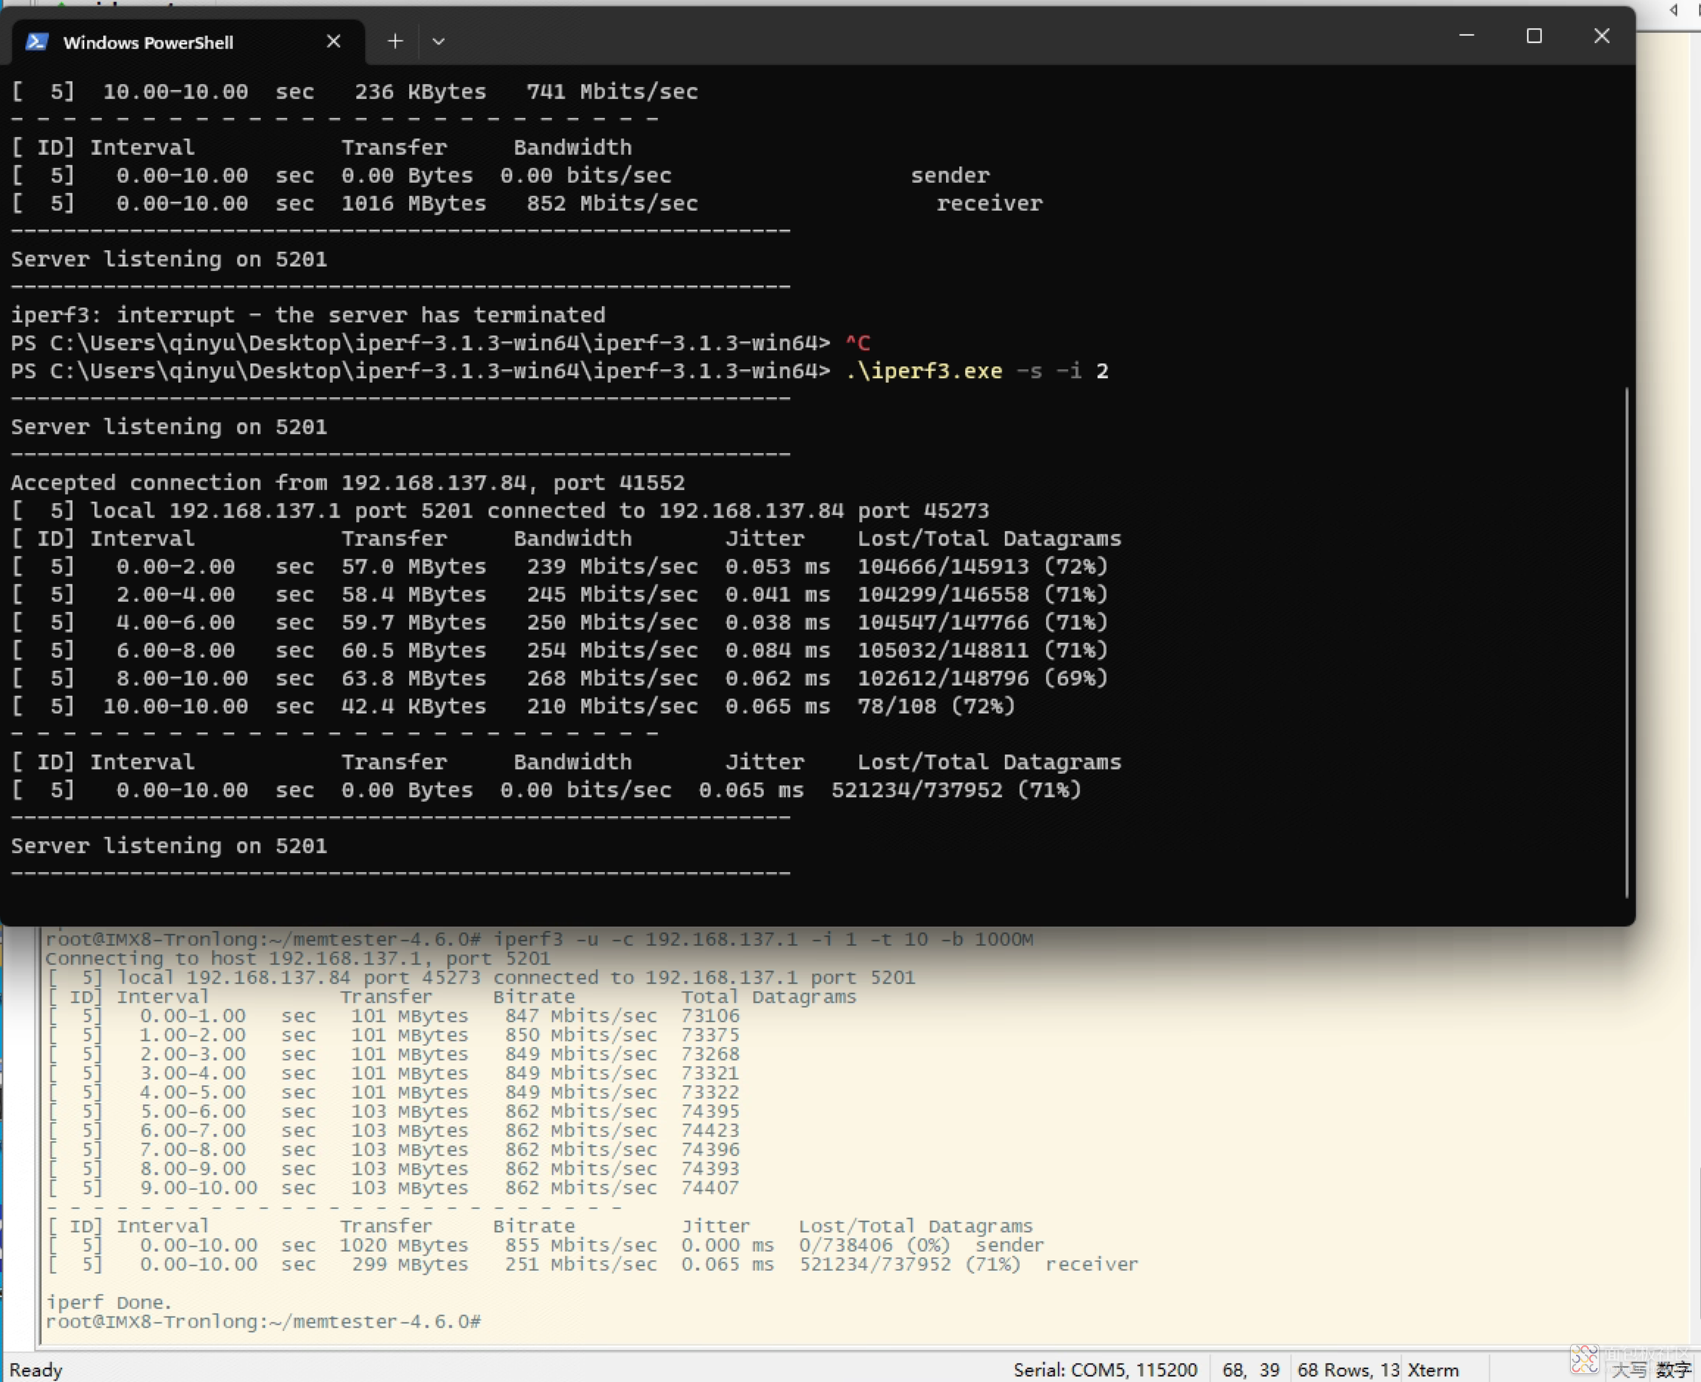Click "Serial: COM5, 115200" status entry

[x=1105, y=1370]
